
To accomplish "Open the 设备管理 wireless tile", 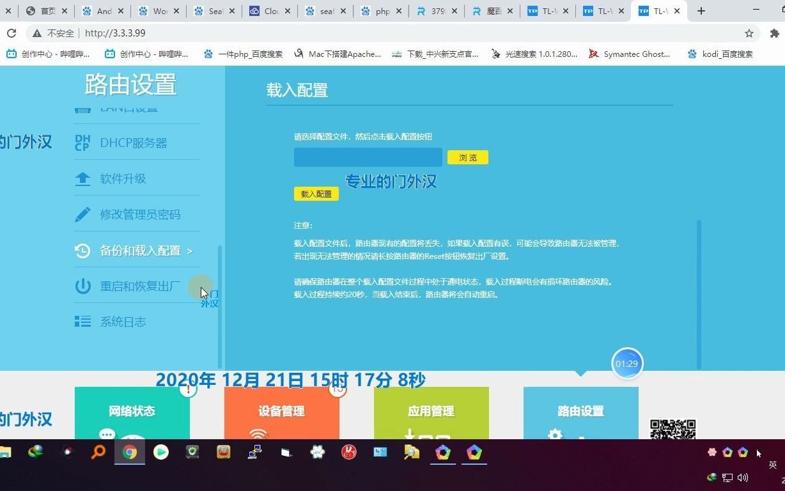I will click(x=281, y=412).
